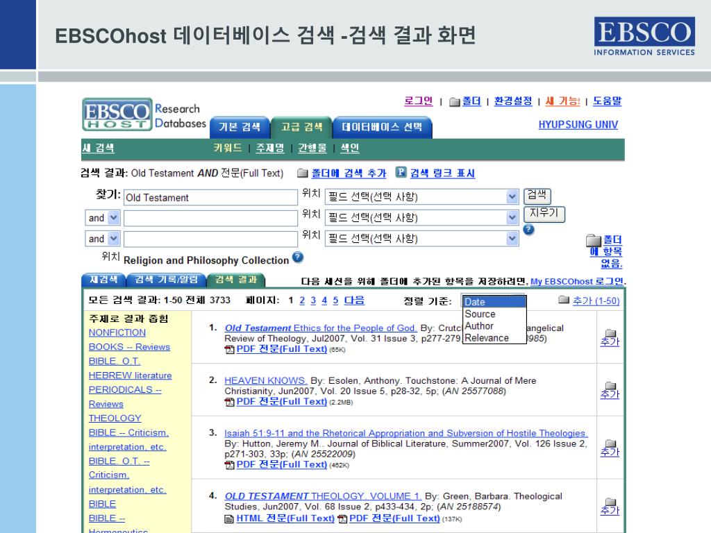Viewport: 711px width, 533px height.
Task: Select Source in sort dropdown
Action: point(494,314)
